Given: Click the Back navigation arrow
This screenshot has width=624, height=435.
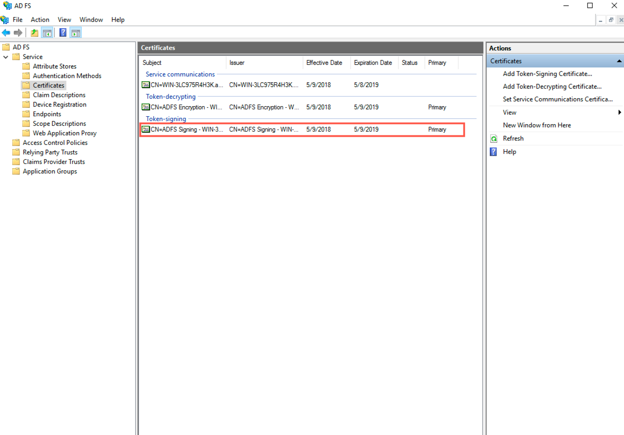Looking at the screenshot, I should (6, 32).
